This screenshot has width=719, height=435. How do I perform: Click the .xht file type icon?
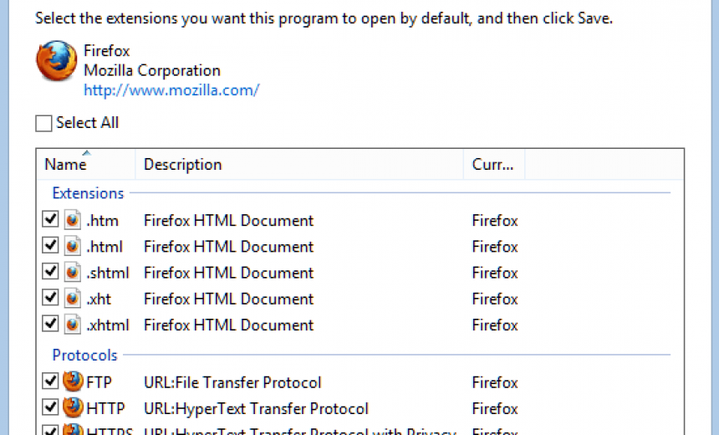[x=74, y=299]
